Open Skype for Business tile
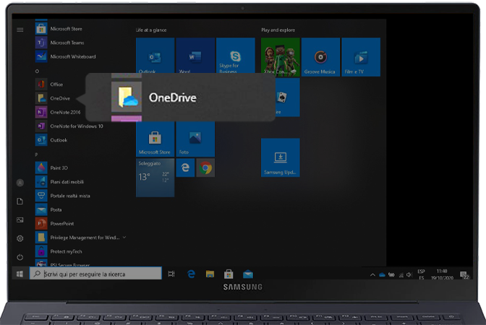486x325 pixels. [236, 57]
